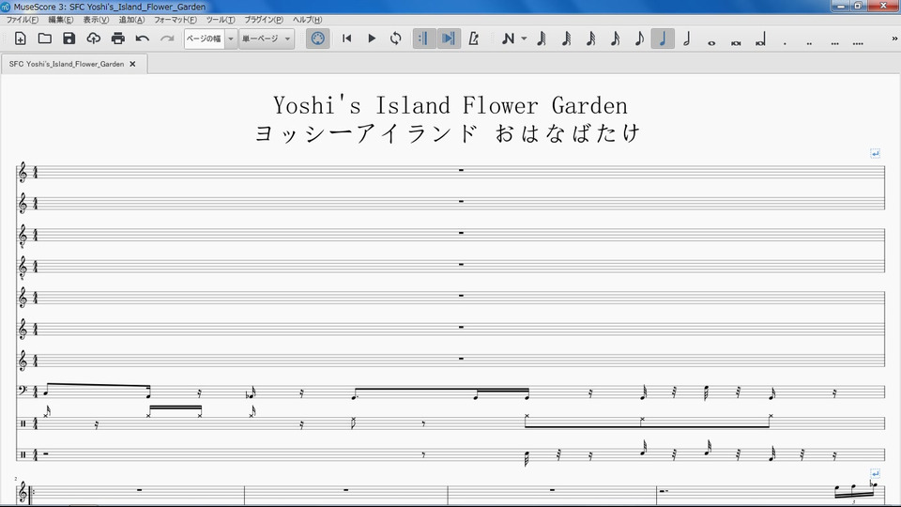Image resolution: width=901 pixels, height=507 pixels.
Task: Open a score file via folder icon
Action: (45, 38)
